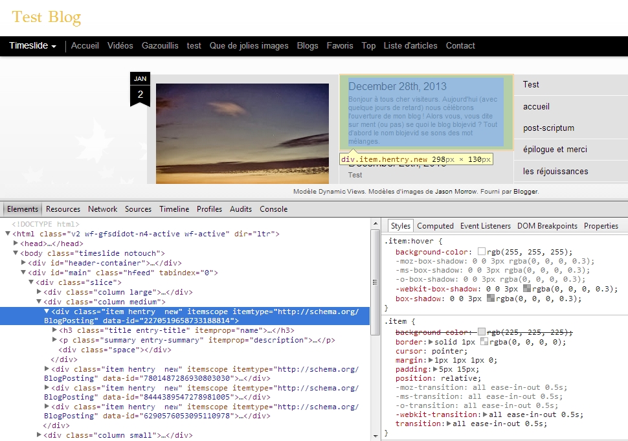The image size is (628, 441).
Task: Open the border rgba color swatch
Action: (x=484, y=342)
